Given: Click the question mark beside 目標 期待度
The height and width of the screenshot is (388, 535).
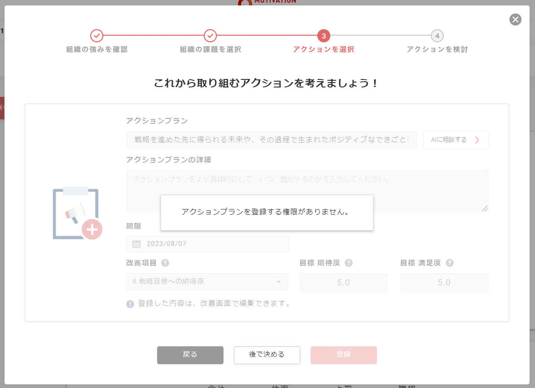Looking at the screenshot, I should (349, 263).
